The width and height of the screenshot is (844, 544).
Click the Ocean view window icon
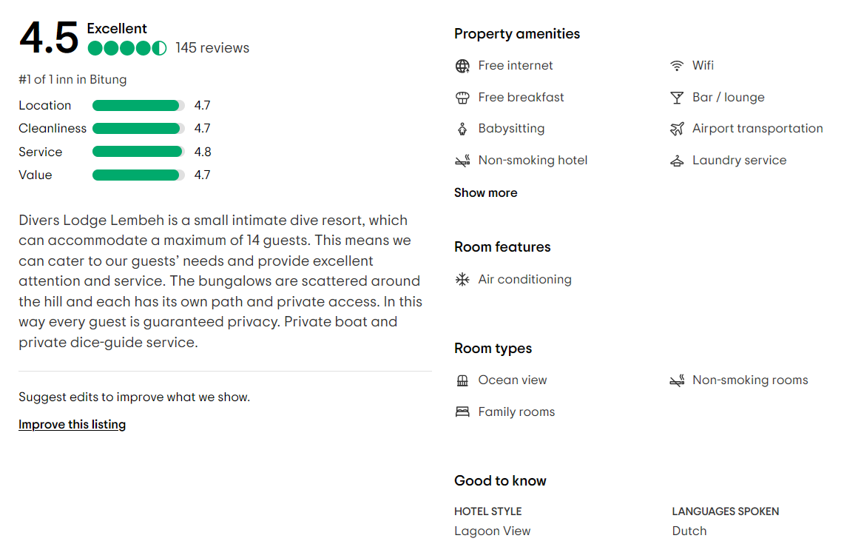click(462, 380)
